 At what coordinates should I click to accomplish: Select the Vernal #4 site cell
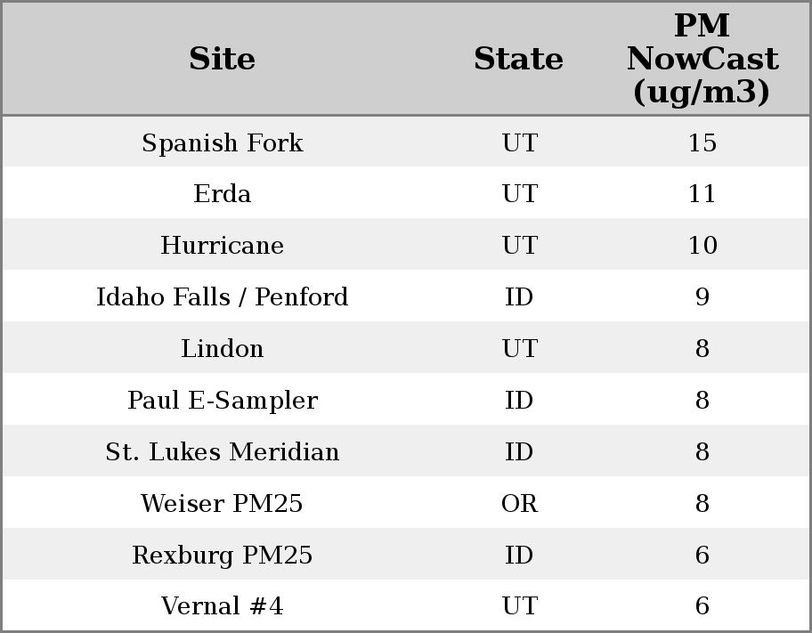click(222, 606)
